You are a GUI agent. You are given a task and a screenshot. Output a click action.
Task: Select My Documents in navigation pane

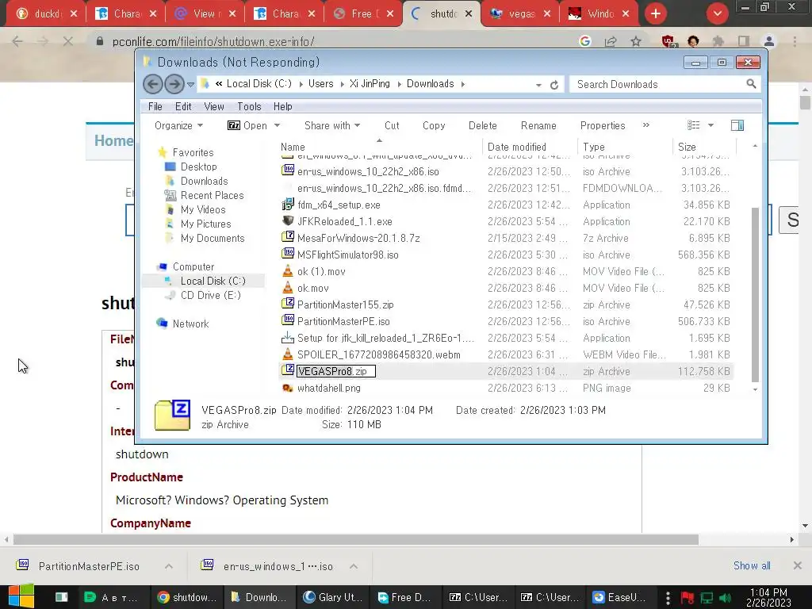click(213, 238)
